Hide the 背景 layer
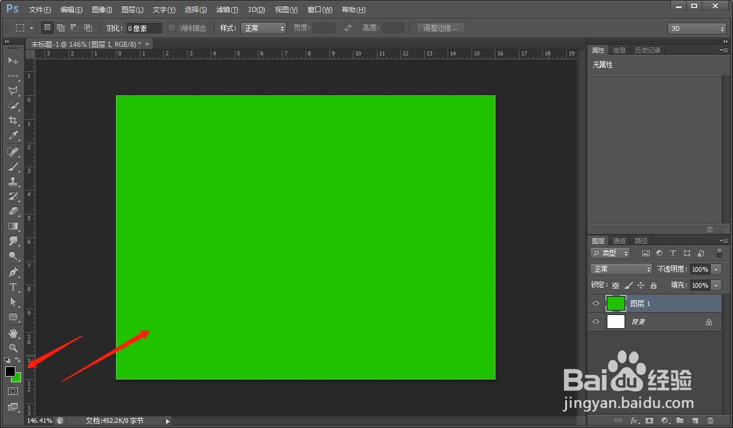Viewport: 733px width, 428px height. (x=596, y=322)
